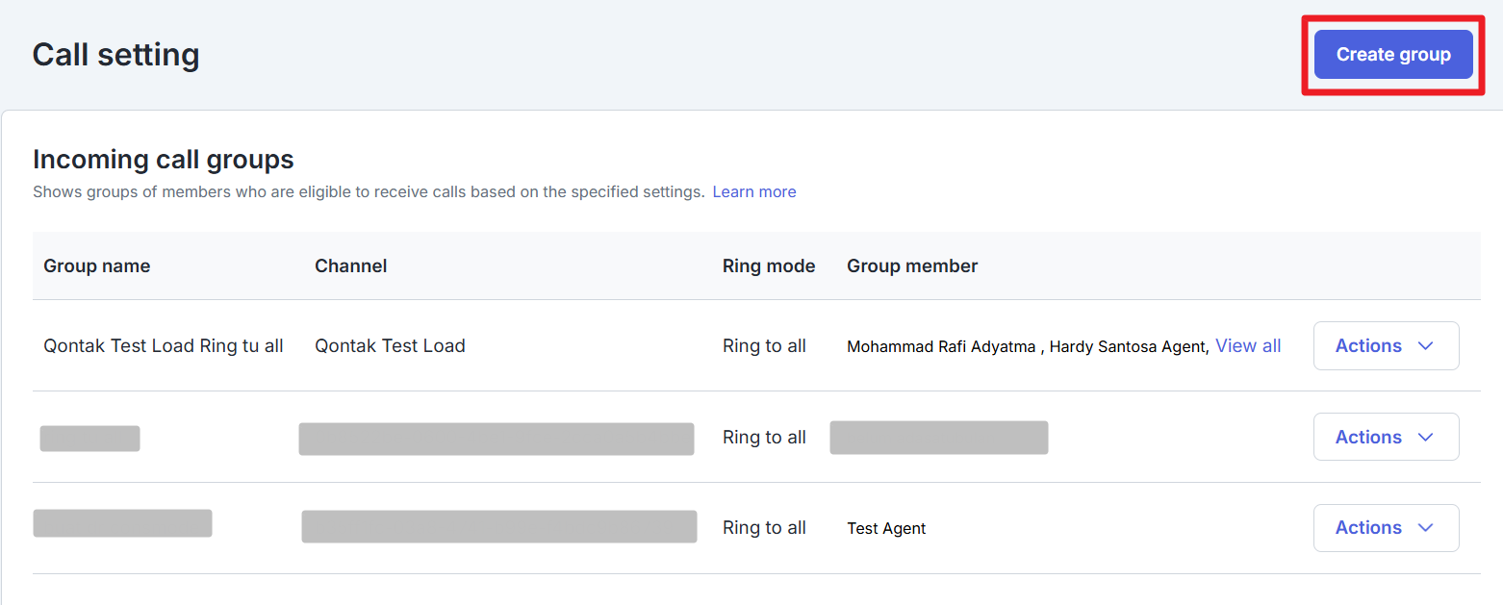
Task: Open the Learn more link
Action: [x=753, y=191]
